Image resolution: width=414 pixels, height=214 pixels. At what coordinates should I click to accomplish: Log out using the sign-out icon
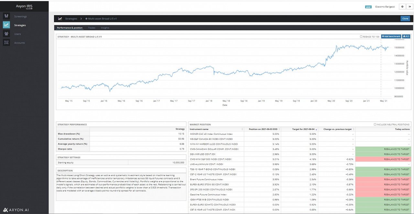coord(409,6)
